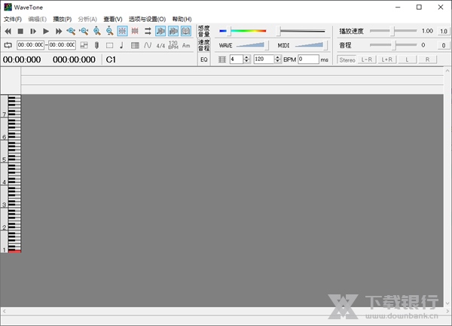
Task: Select the L channel mode
Action: click(407, 60)
